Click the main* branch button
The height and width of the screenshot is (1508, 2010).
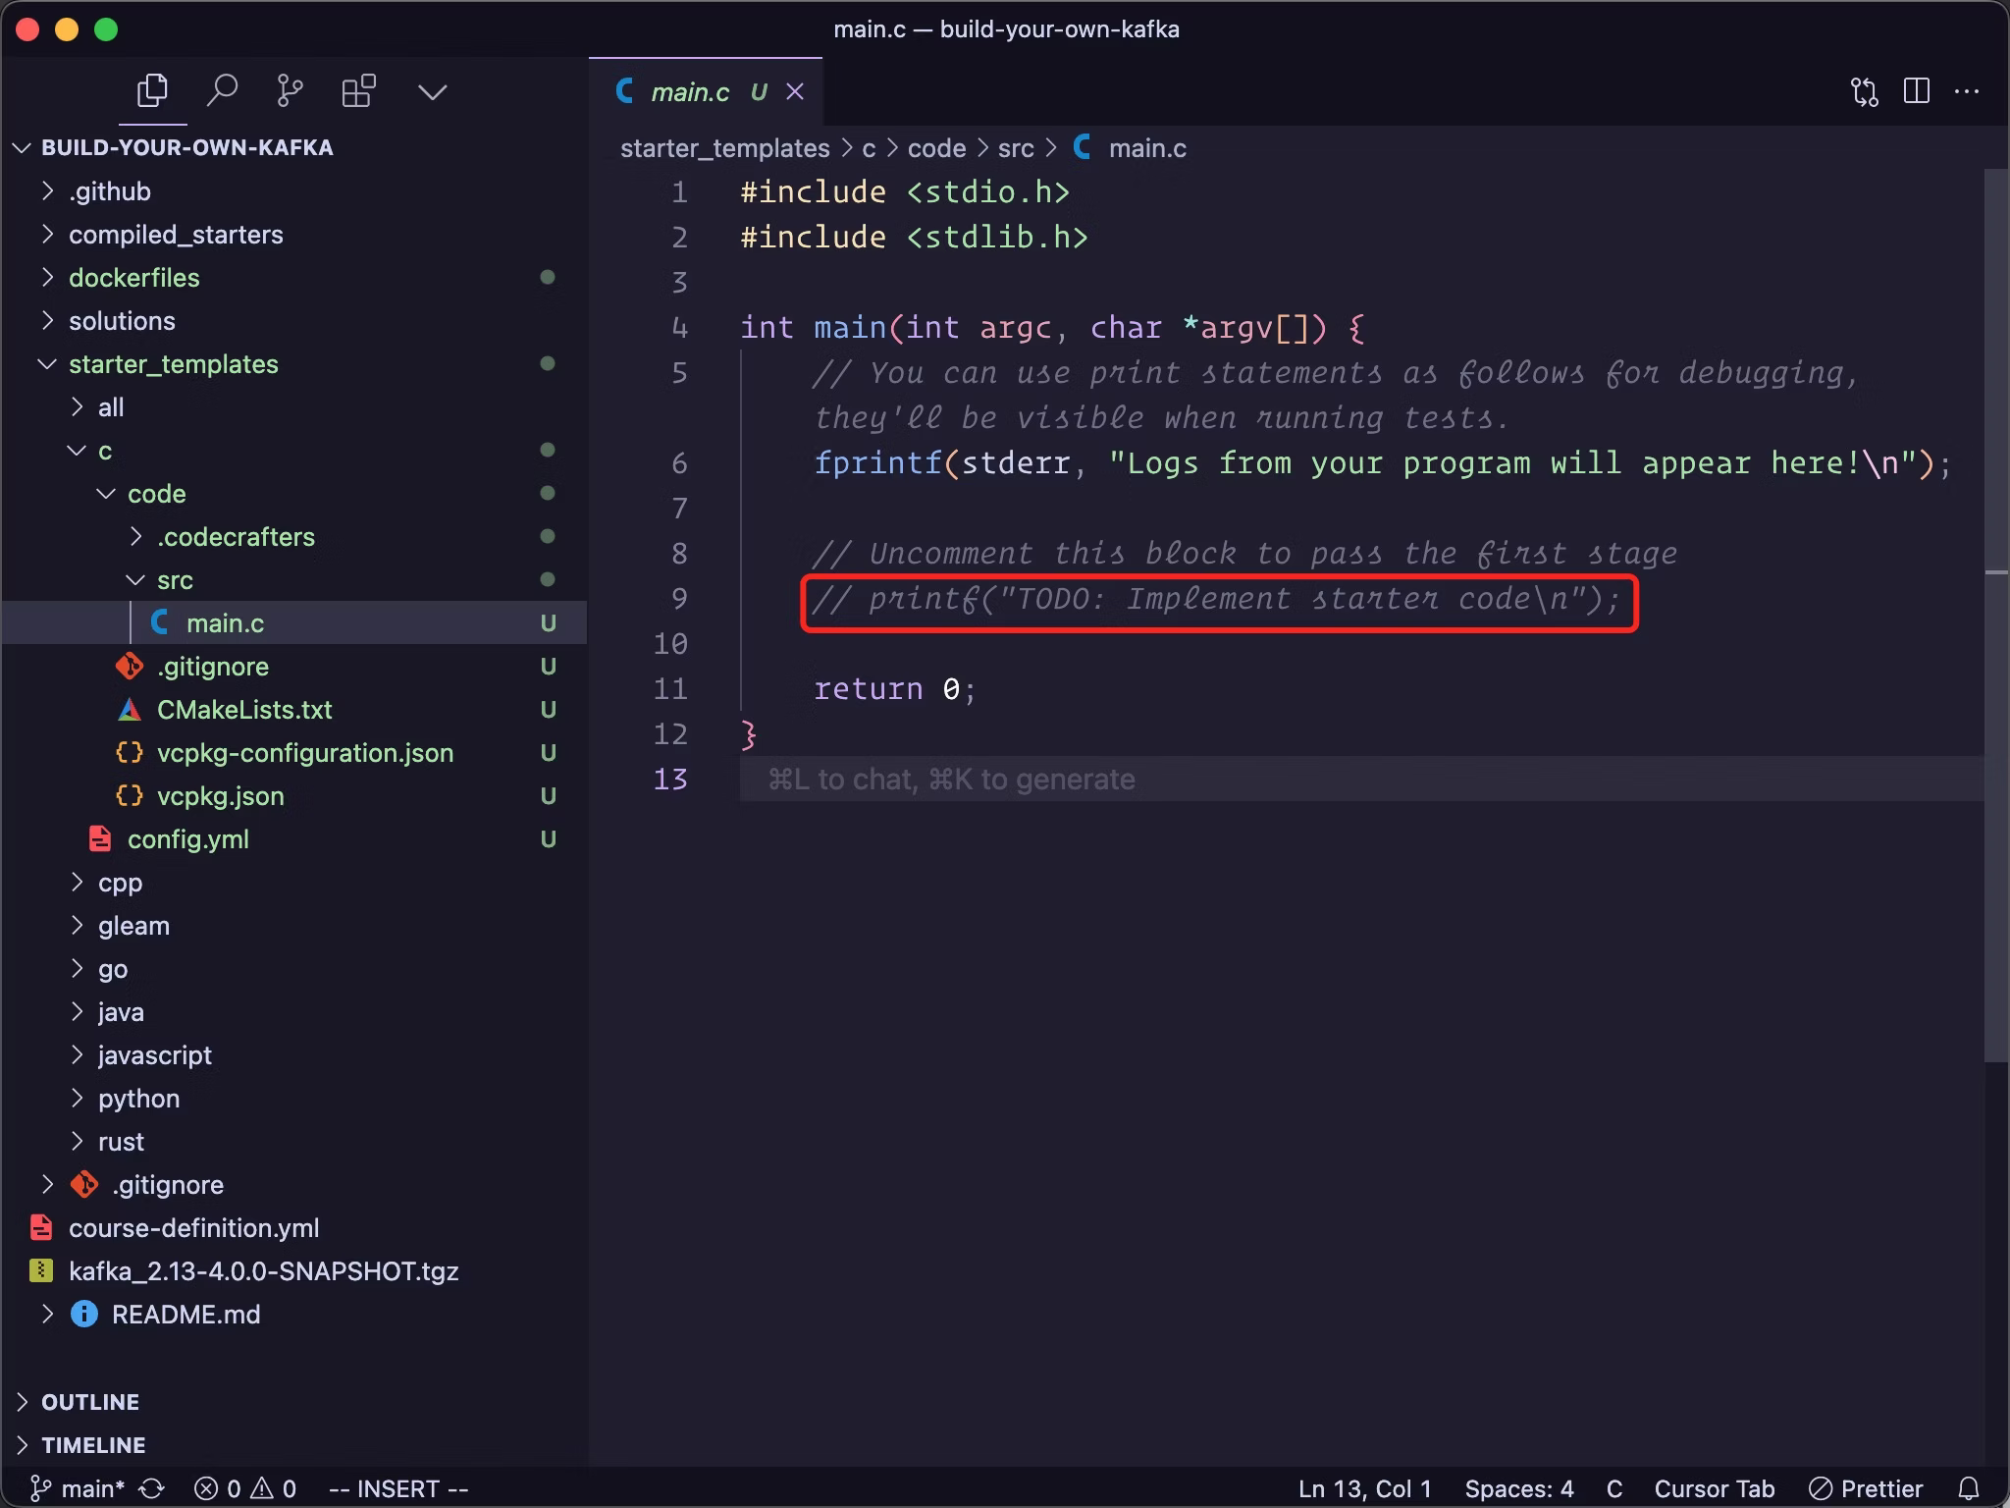point(79,1488)
